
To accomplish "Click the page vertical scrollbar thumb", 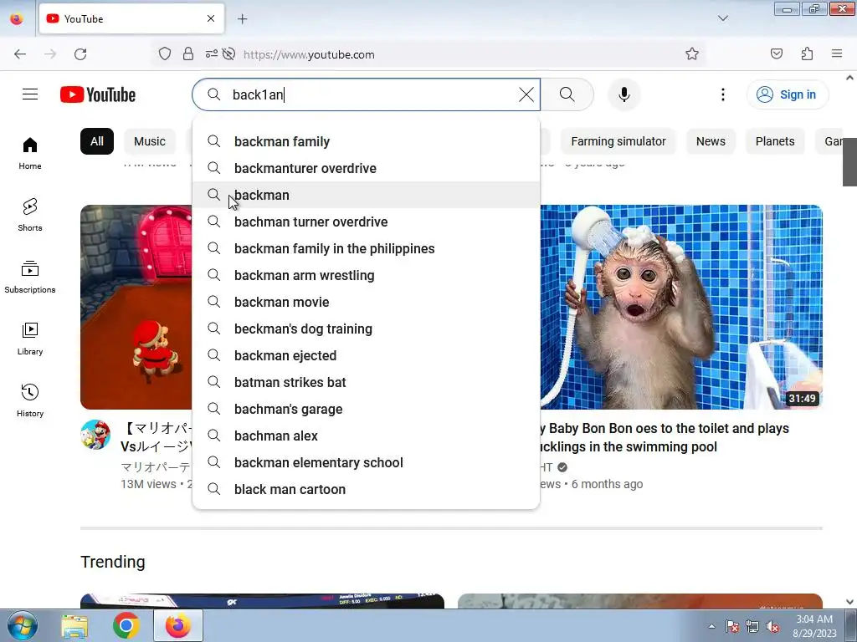I will pos(849,161).
